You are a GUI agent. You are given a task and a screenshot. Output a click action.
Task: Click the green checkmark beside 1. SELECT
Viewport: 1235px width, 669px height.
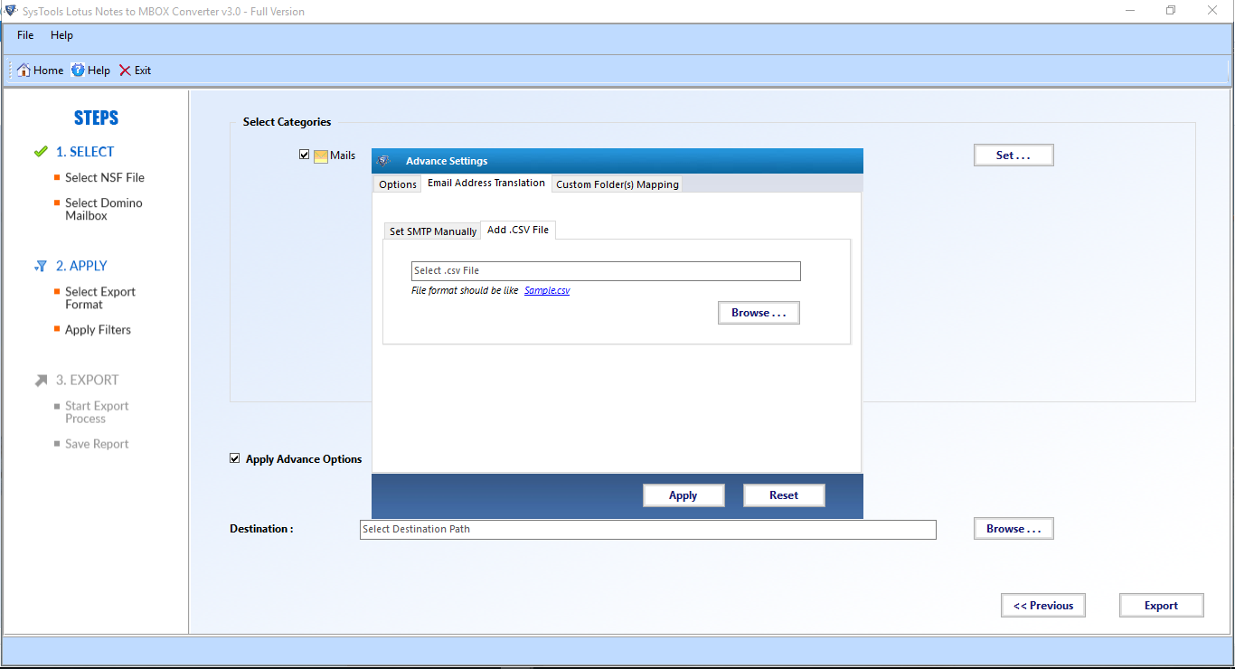[41, 152]
